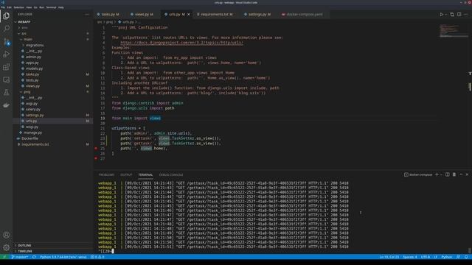Click the Python interpreter version in status bar
The image size is (472, 265).
tap(63, 257)
